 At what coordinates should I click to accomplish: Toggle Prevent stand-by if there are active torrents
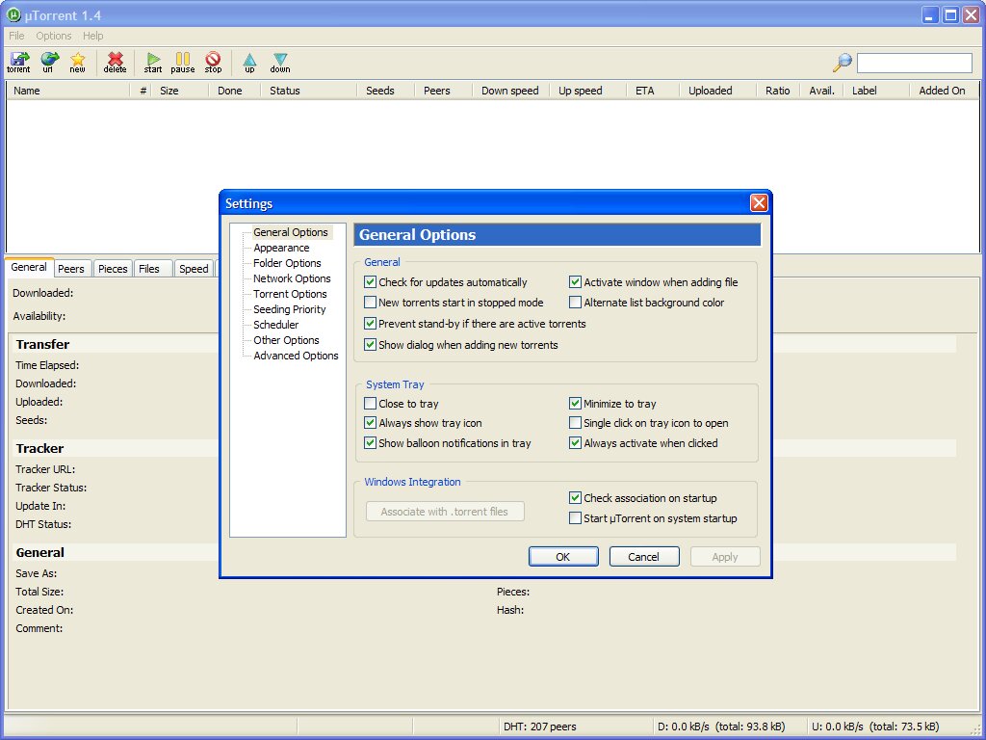tap(371, 324)
